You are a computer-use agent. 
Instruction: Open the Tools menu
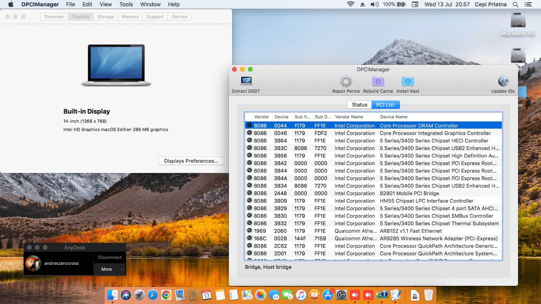[126, 4]
